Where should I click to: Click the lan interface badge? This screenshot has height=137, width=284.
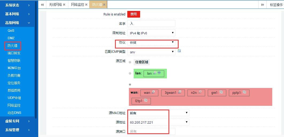click(154, 74)
